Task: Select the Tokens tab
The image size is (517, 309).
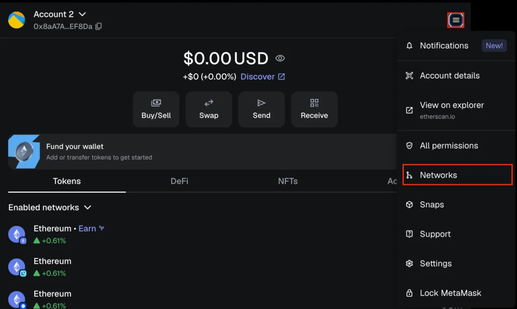Action: tap(67, 181)
